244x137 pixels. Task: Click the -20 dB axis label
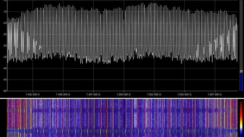click(5, 23)
